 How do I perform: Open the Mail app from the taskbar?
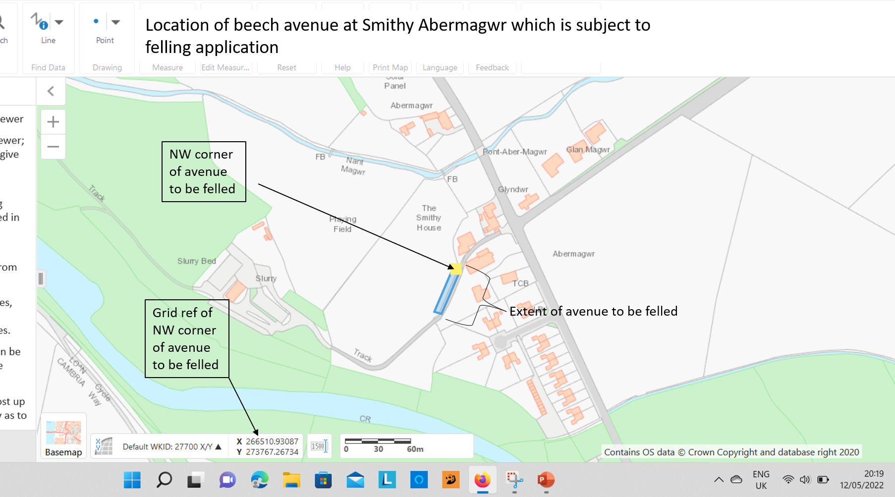click(x=355, y=480)
